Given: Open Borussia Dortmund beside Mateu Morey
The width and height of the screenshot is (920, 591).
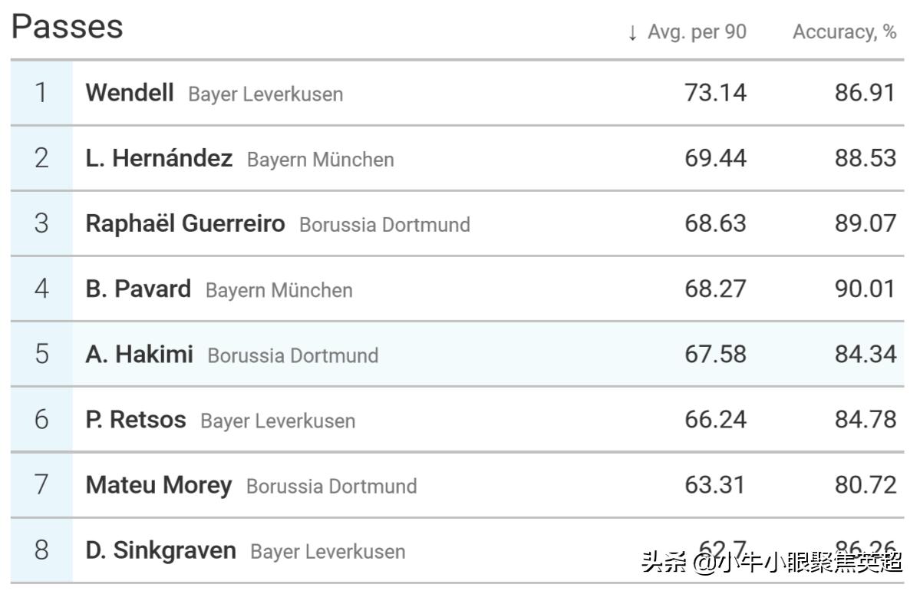Looking at the screenshot, I should click(x=331, y=487).
